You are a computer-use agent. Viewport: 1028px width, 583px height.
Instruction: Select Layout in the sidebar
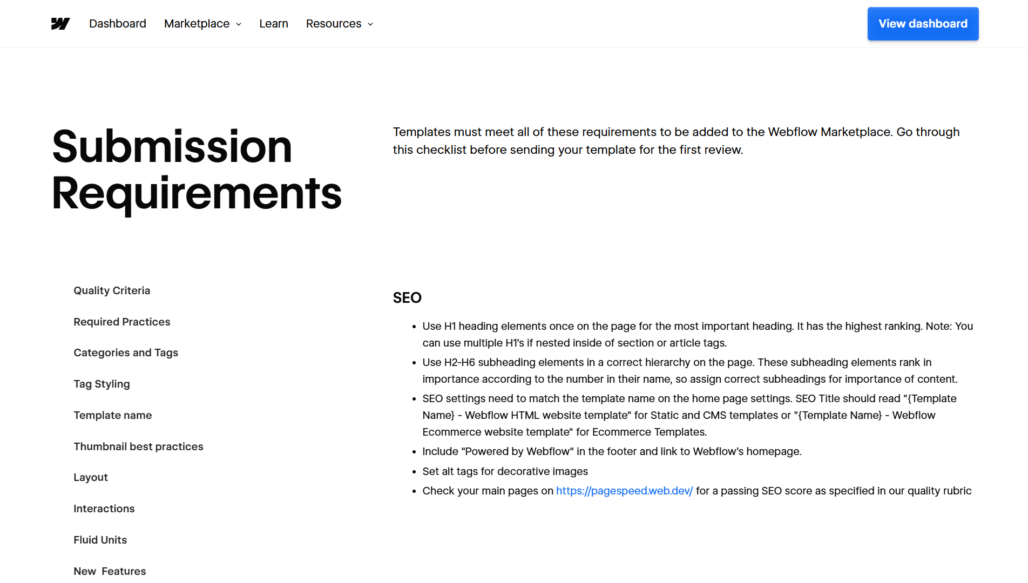click(91, 477)
